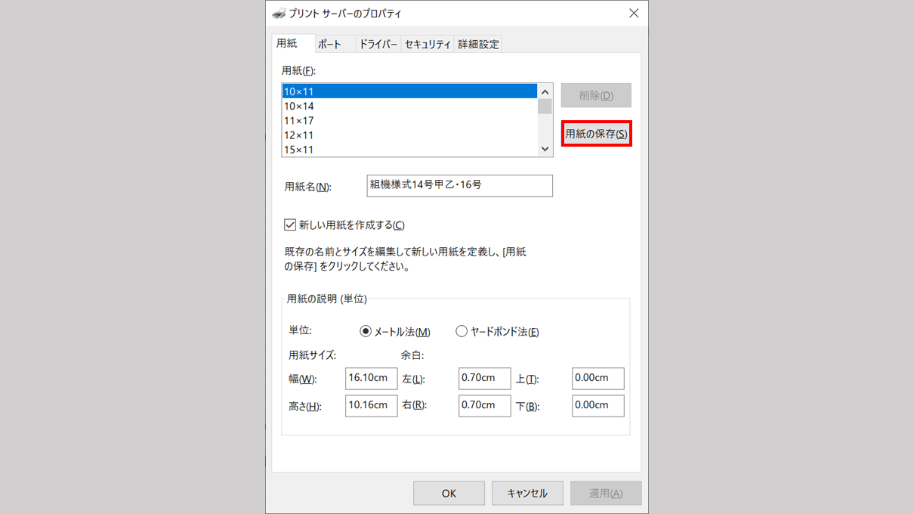Open the ドライバー tab
The width and height of the screenshot is (914, 514).
click(x=378, y=44)
